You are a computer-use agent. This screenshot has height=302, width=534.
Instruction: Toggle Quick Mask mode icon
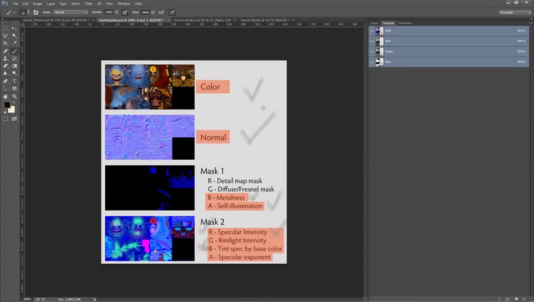(x=5, y=119)
